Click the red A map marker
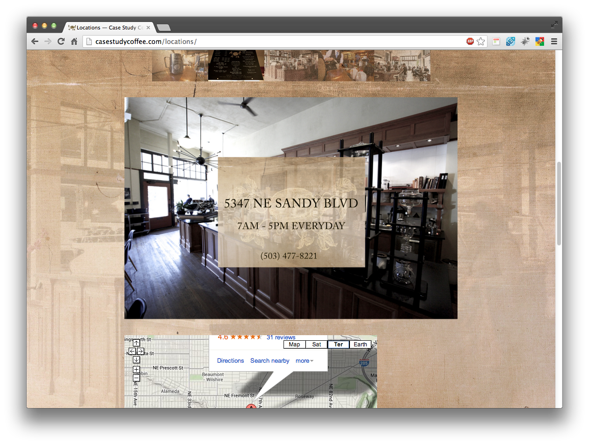589x445 pixels. point(250,406)
